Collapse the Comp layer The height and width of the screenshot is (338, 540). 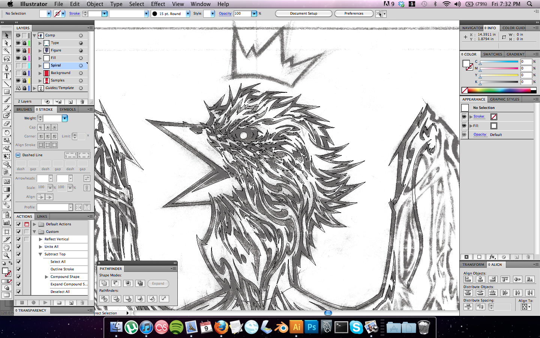pyautogui.click(x=34, y=35)
